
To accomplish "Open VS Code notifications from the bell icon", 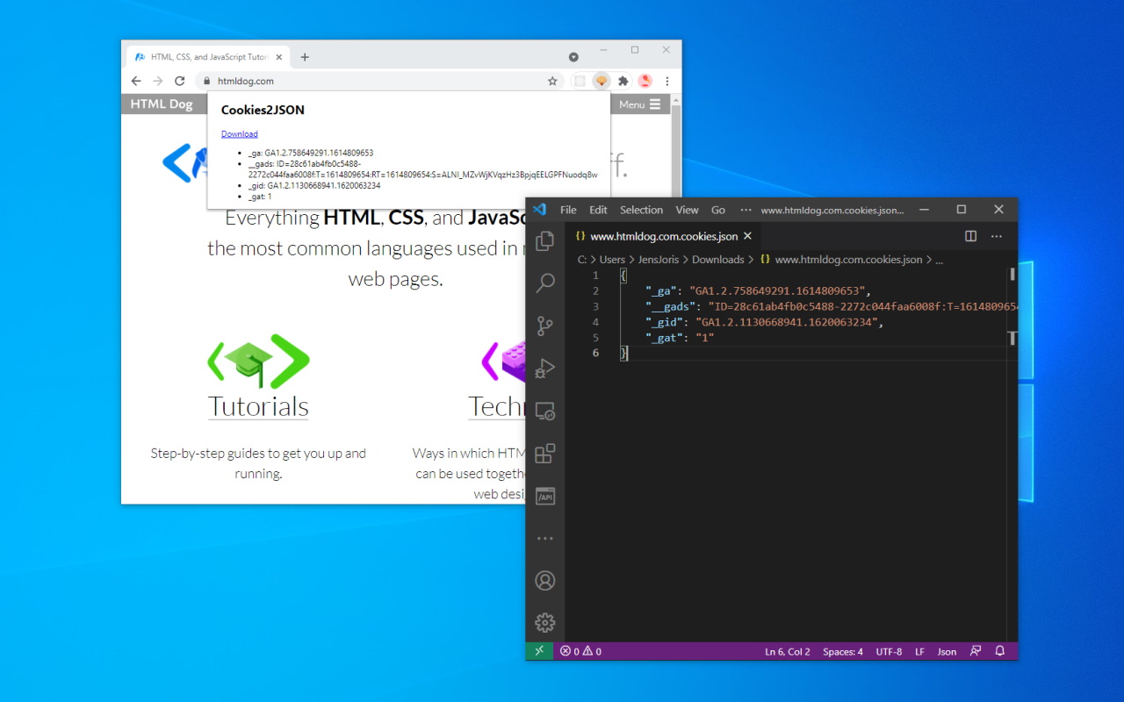I will [999, 651].
